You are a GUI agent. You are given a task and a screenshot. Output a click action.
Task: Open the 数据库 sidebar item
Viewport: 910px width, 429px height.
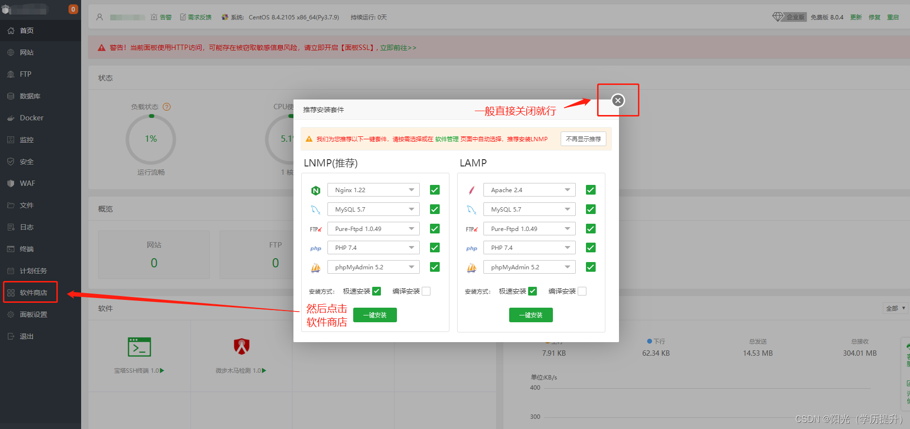click(40, 96)
